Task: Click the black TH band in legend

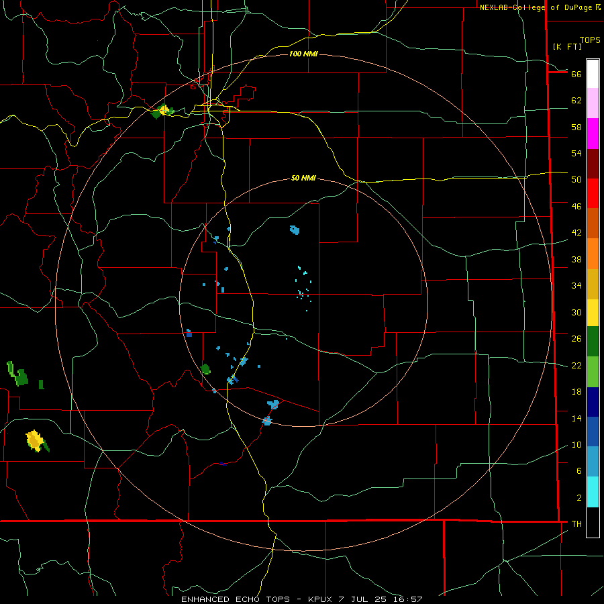Action: pos(593,522)
